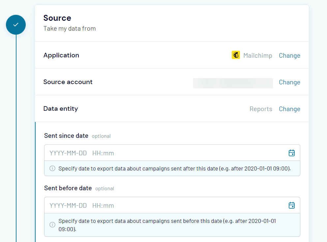Change the Source account

tap(289, 82)
